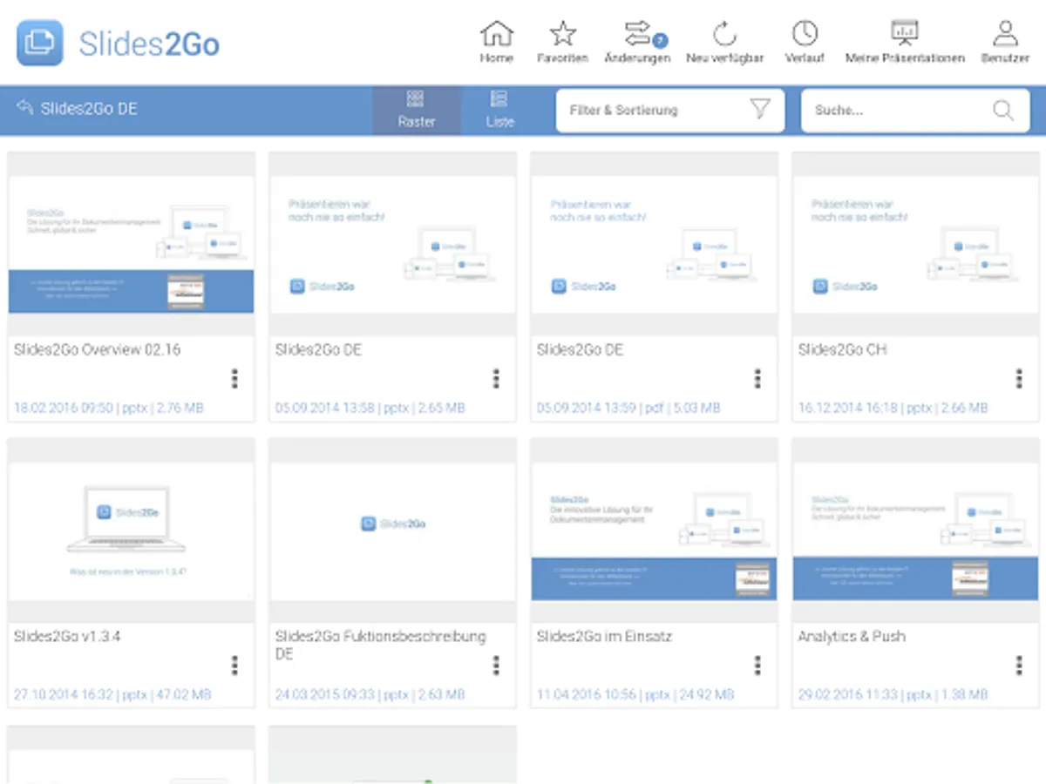1046x784 pixels.
Task: Open options menu for pptx Slides2Go DE
Action: [x=496, y=378]
